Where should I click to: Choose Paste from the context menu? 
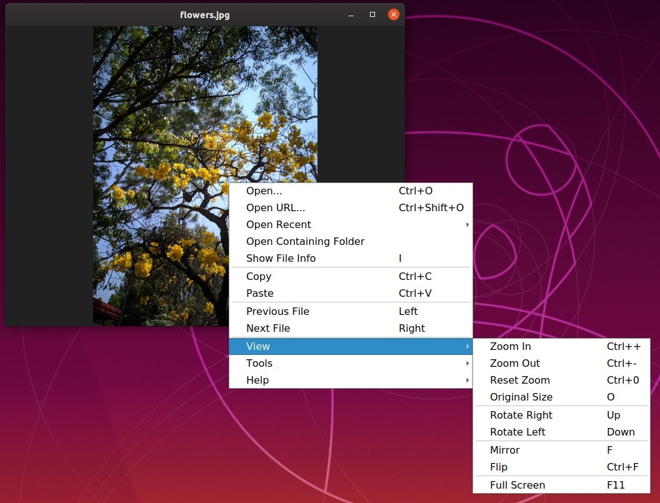click(x=260, y=294)
